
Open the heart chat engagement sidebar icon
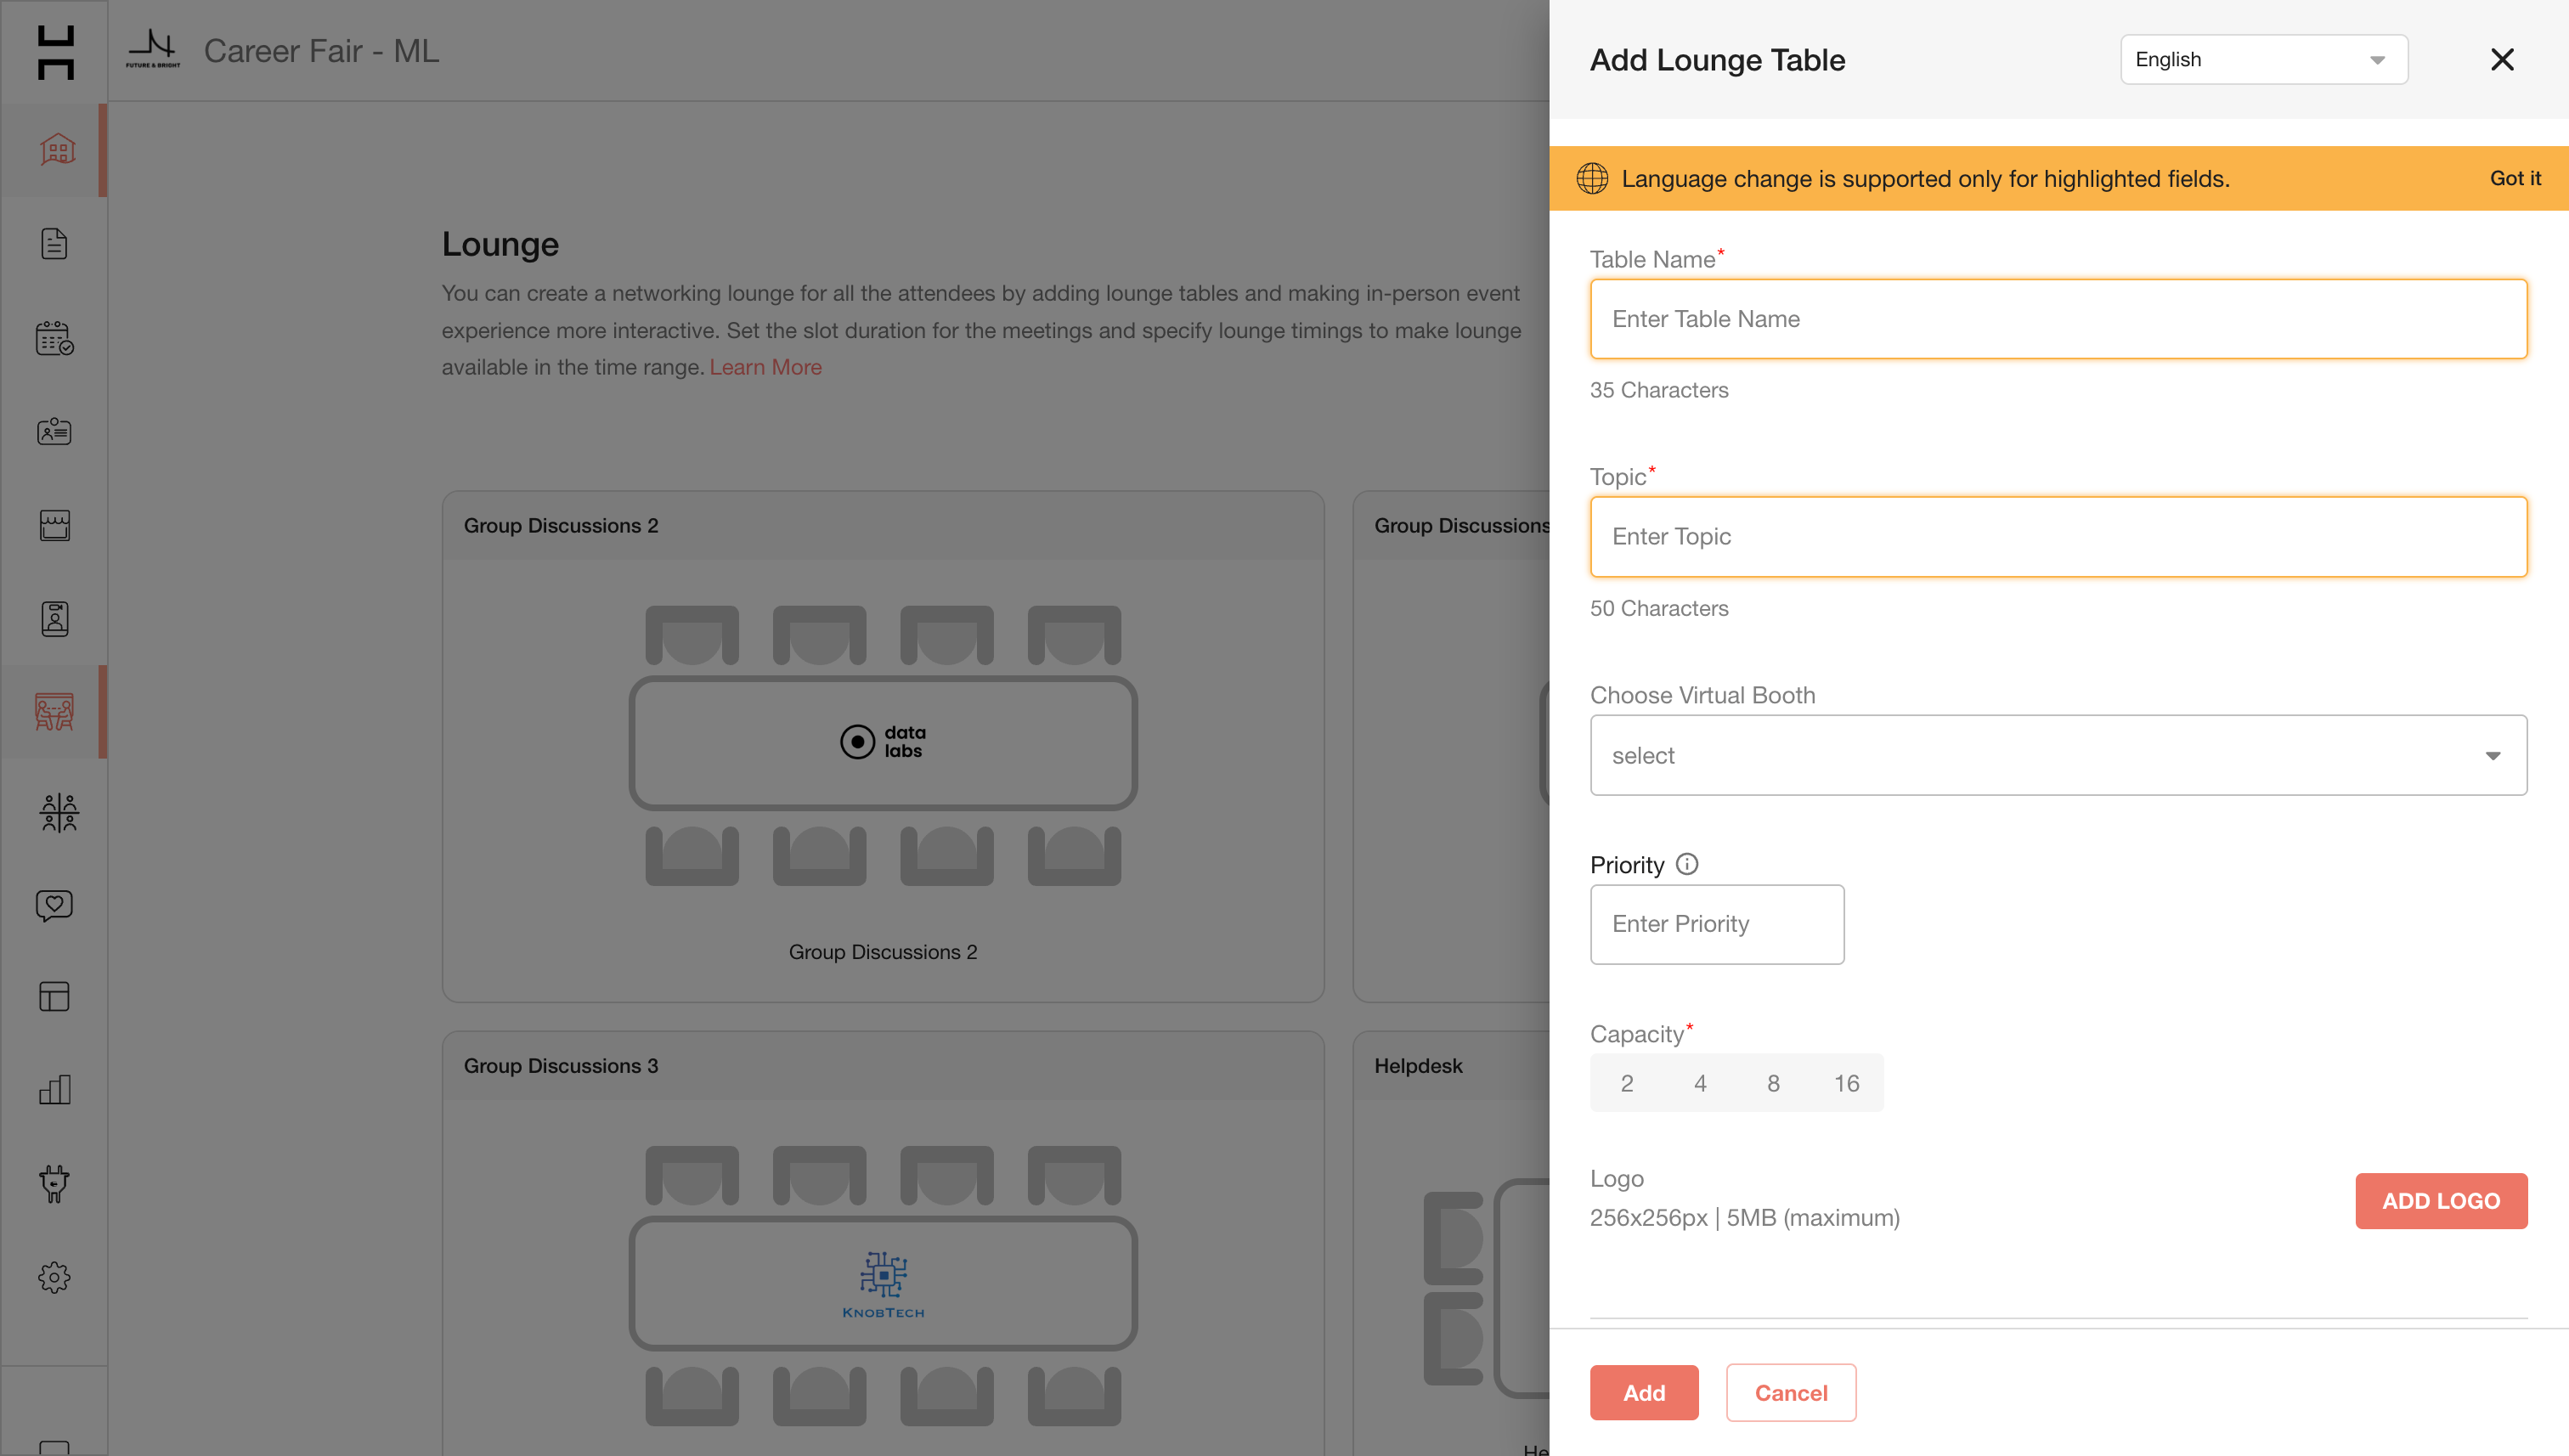55,906
